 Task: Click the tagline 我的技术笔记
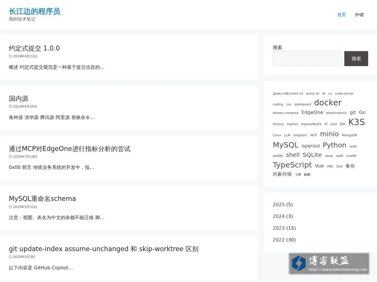click(x=22, y=19)
